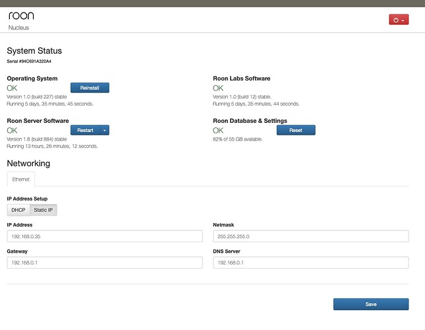Screen dimensions: 425x330
Task: Click the Gateway input field
Action: point(105,263)
